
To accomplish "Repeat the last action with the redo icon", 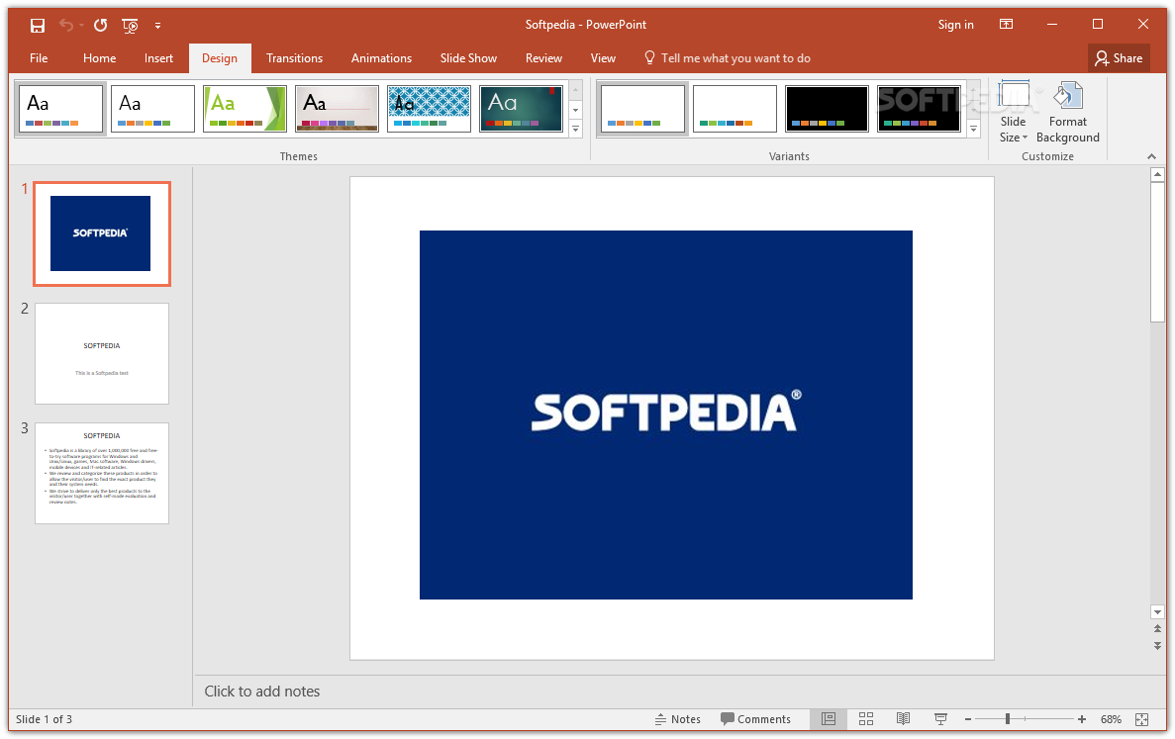I will tap(100, 26).
